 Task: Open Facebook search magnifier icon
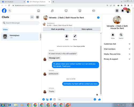click(x=10, y=11)
